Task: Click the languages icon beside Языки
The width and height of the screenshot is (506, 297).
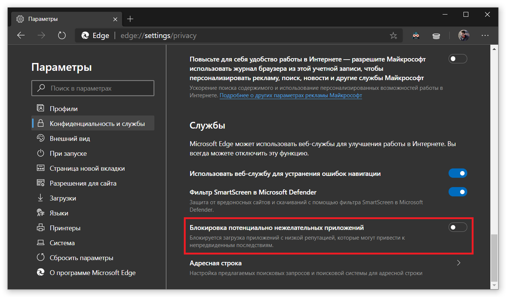Action: [41, 213]
